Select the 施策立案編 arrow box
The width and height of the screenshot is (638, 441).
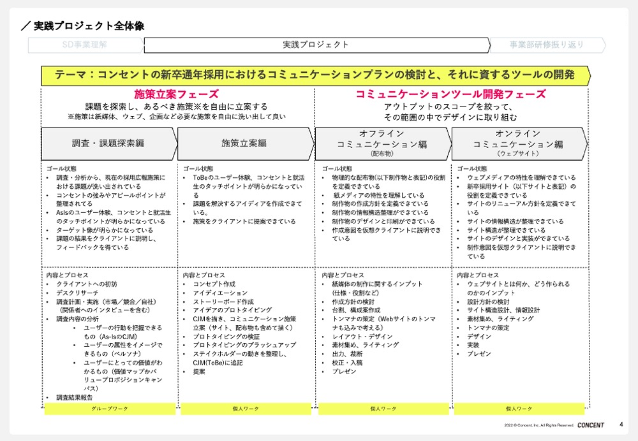click(x=244, y=143)
